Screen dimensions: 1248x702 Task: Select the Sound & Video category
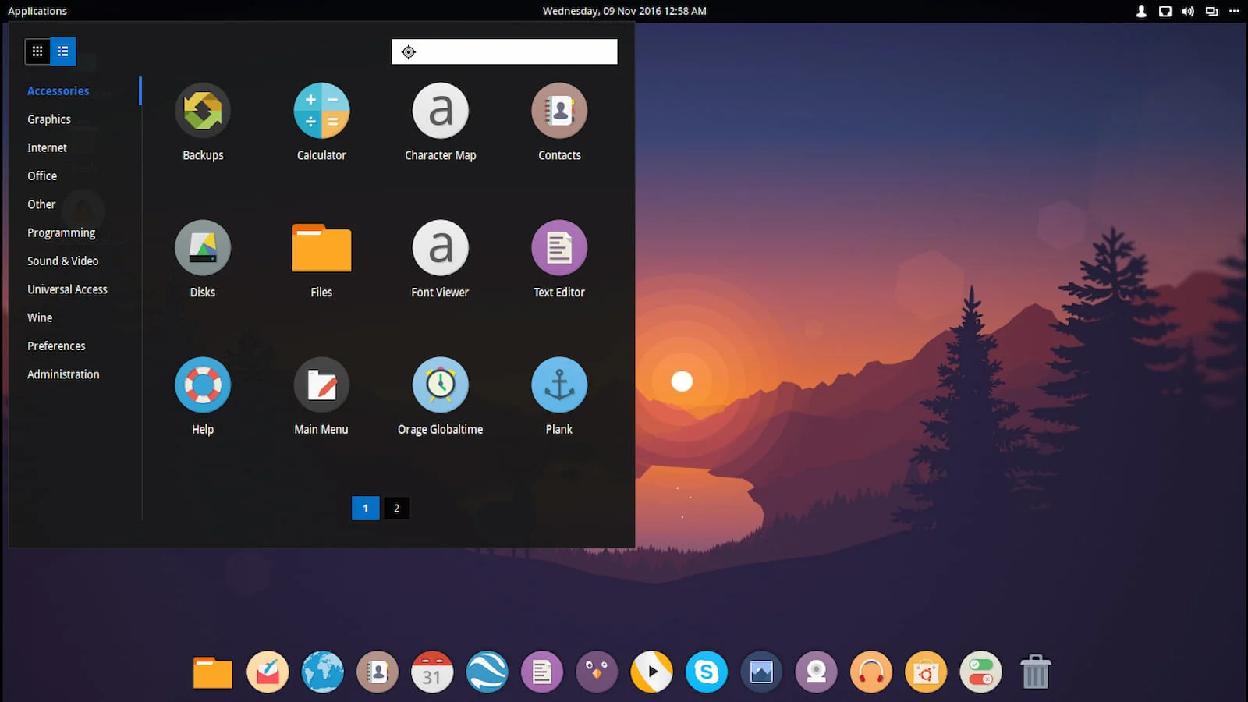(62, 261)
